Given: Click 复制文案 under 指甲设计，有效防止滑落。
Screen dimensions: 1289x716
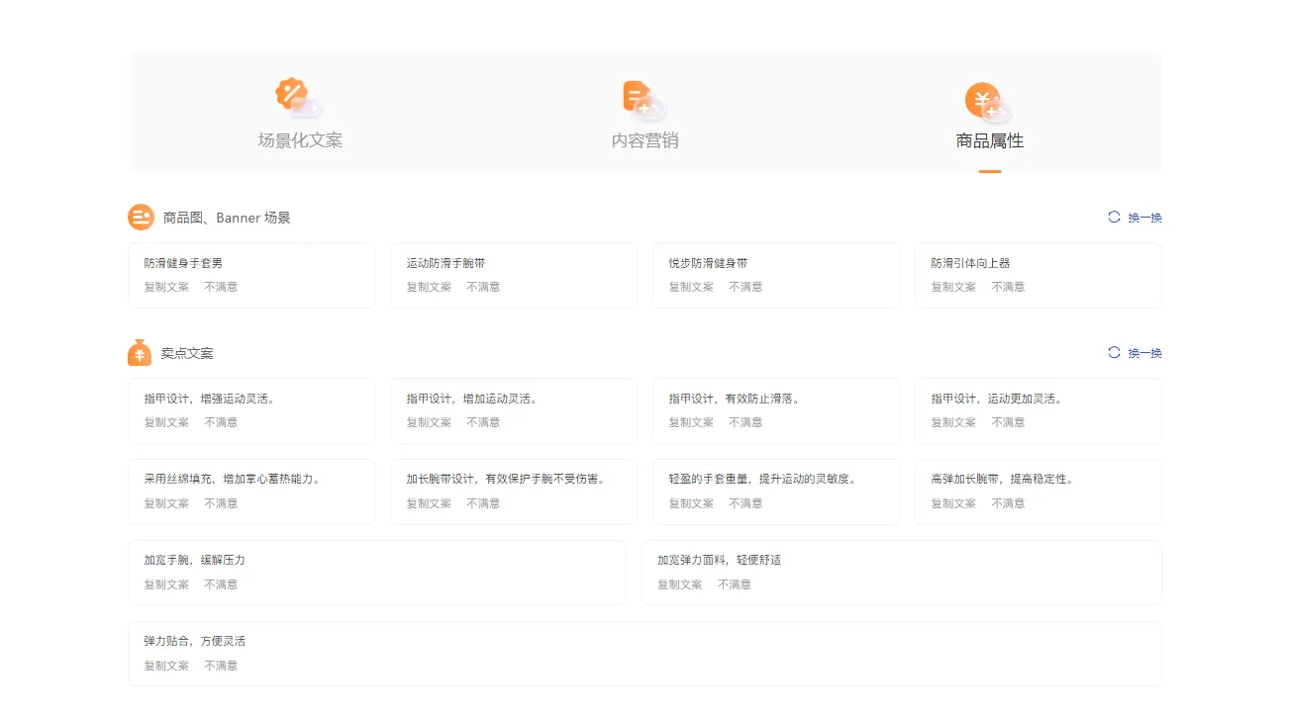Looking at the screenshot, I should [691, 422].
